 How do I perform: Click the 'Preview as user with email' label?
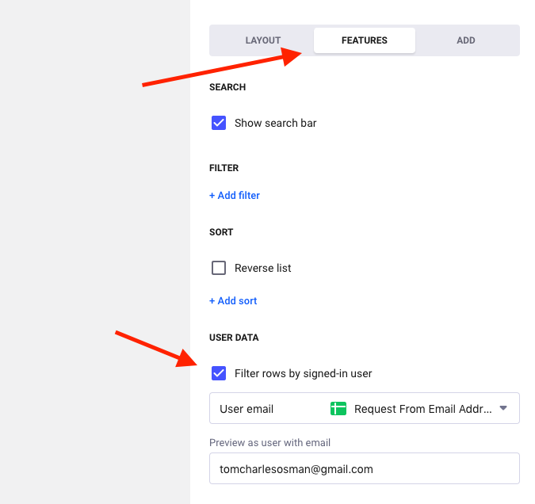tap(270, 442)
